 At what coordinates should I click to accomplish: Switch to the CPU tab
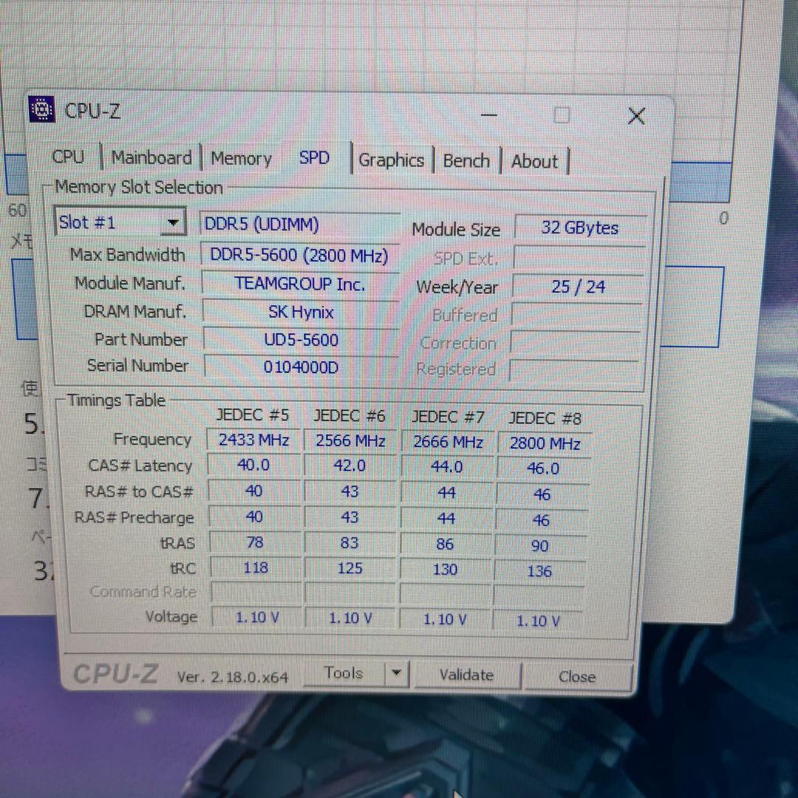pyautogui.click(x=67, y=157)
